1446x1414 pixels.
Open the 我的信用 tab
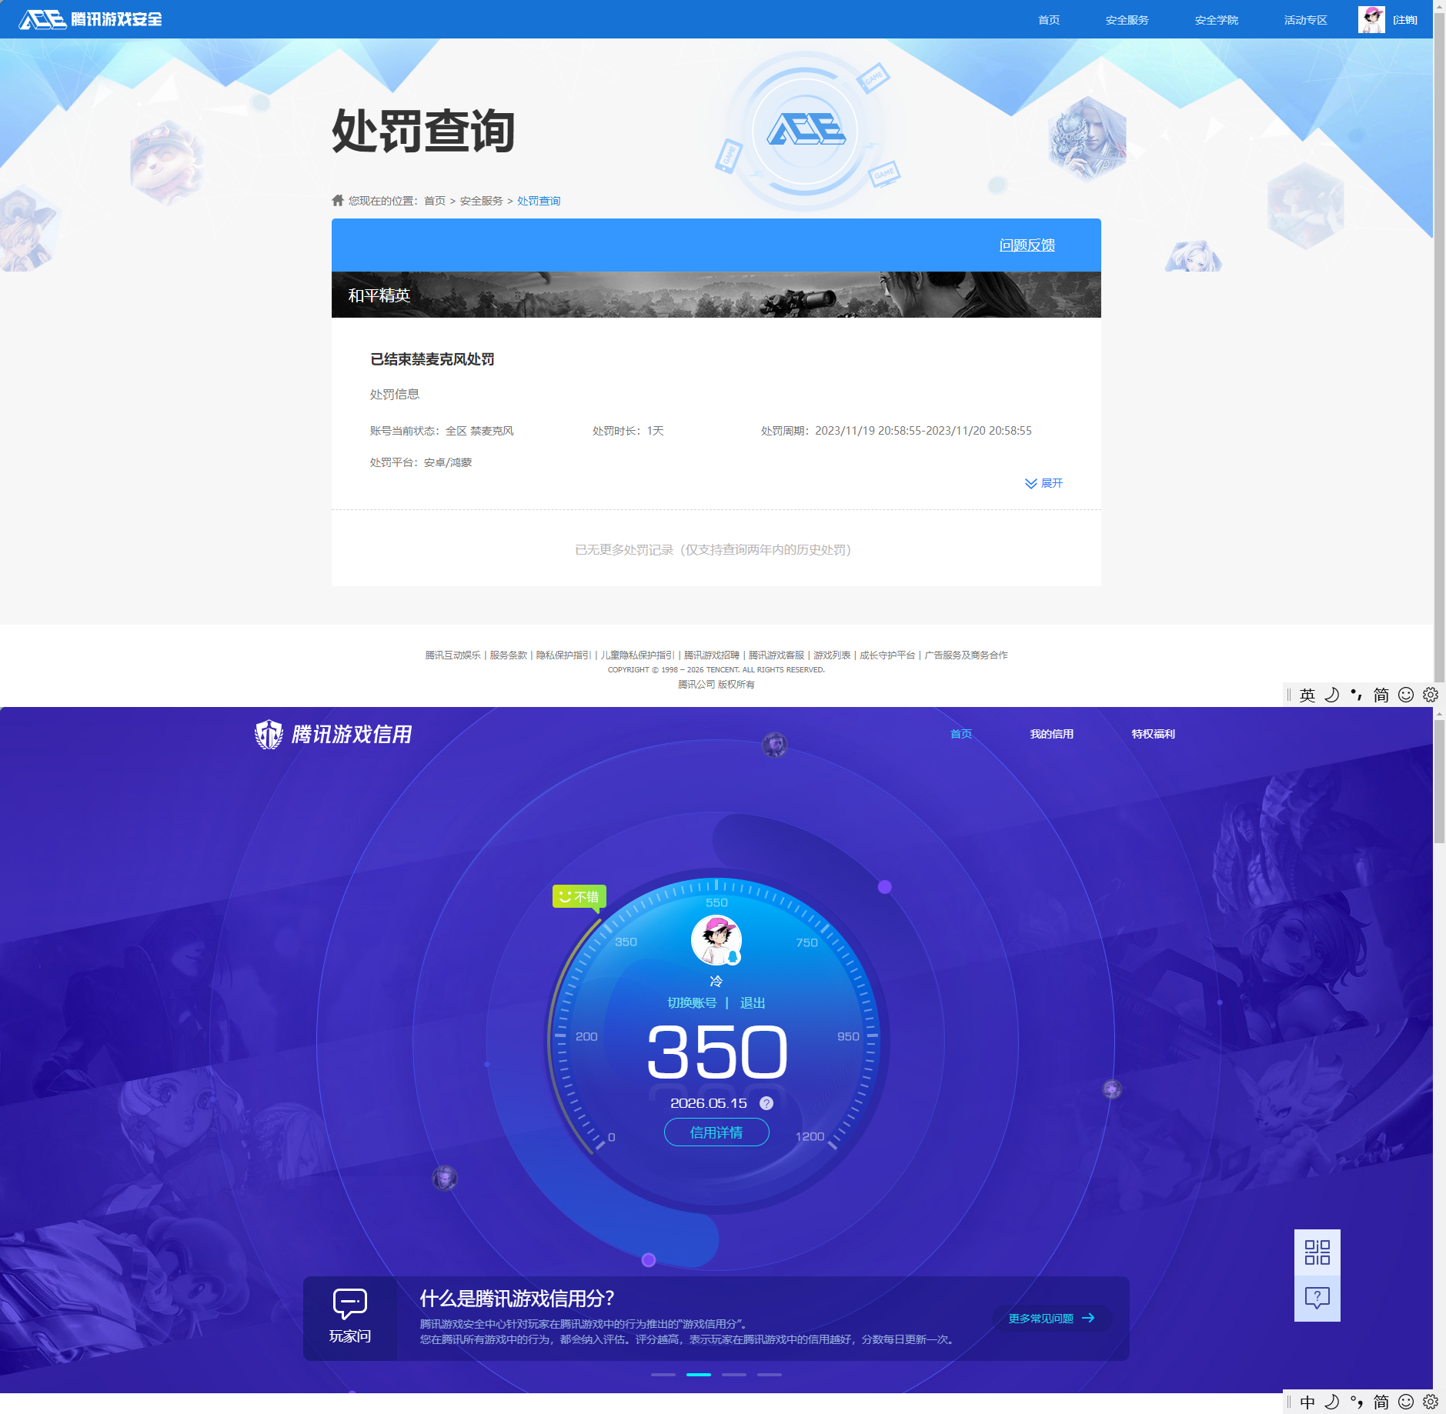coord(1052,734)
